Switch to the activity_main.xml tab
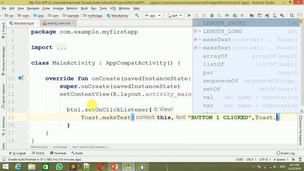 click(x=58, y=23)
